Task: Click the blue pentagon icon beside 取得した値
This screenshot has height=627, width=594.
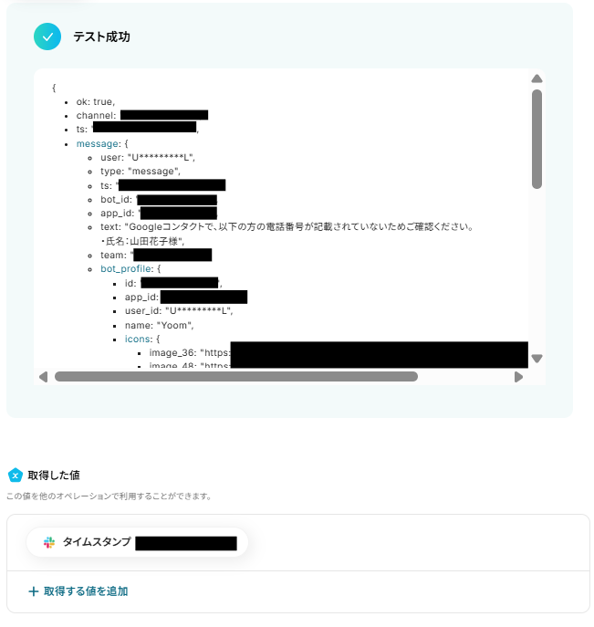Action: (x=16, y=475)
